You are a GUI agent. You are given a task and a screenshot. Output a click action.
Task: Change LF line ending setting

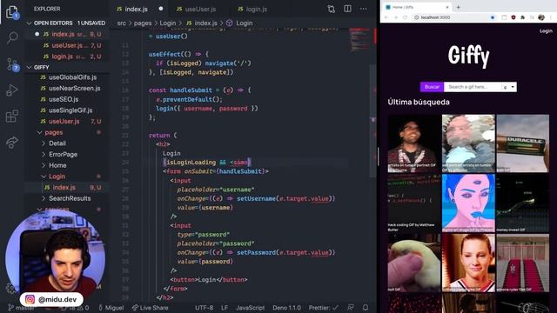(225, 308)
